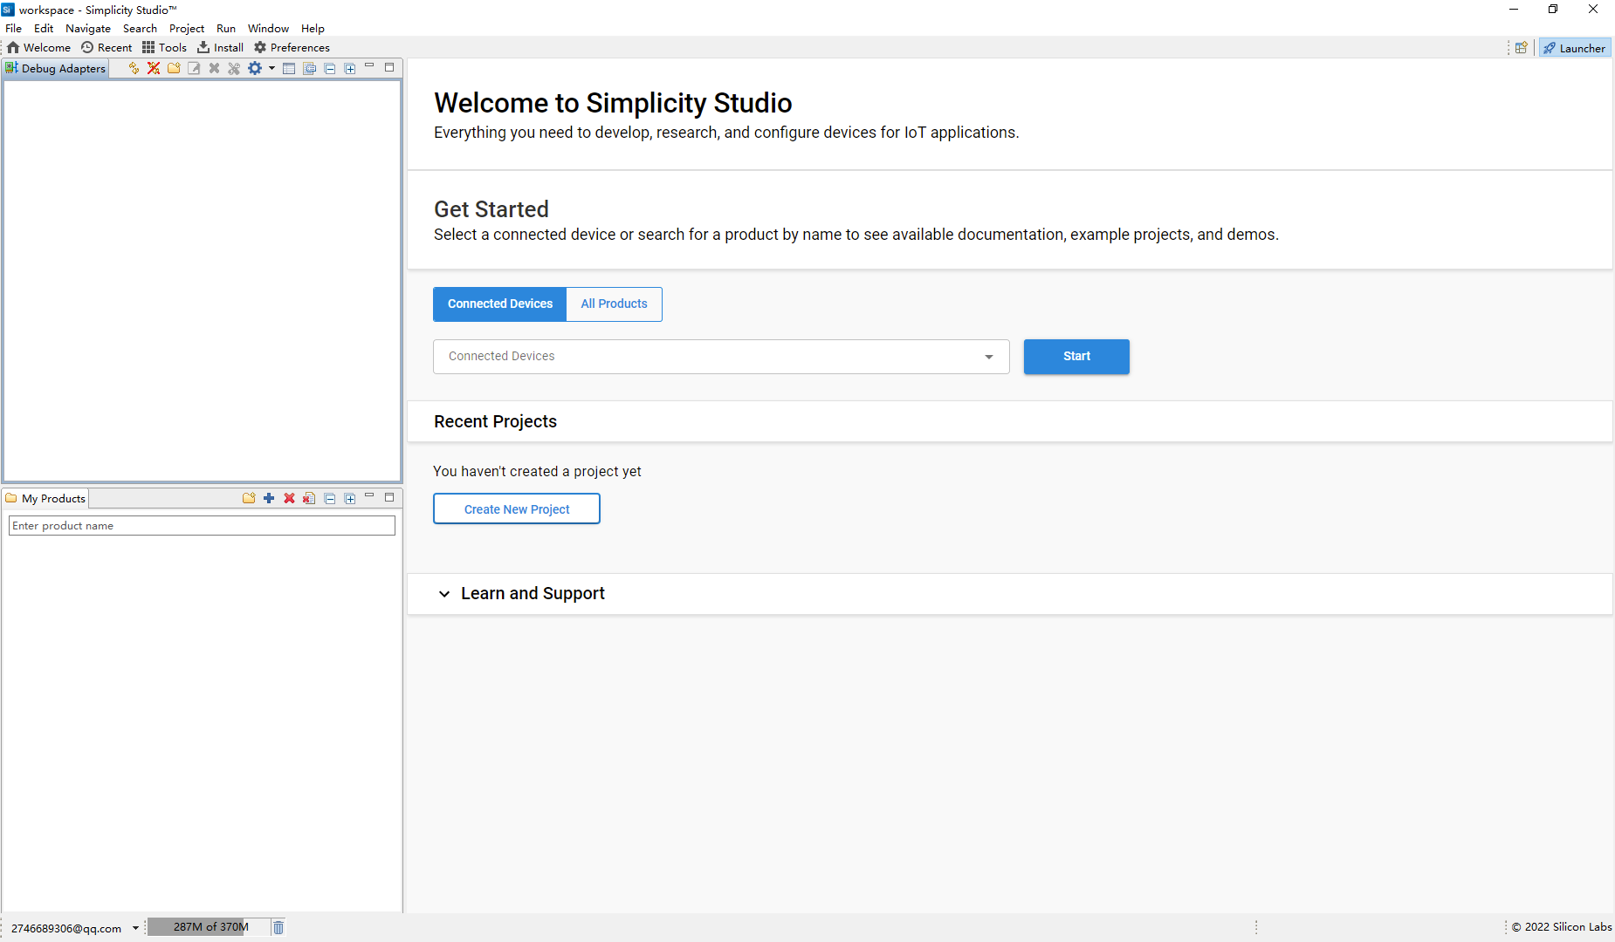Click the red X delete icon in My Products

[289, 498]
